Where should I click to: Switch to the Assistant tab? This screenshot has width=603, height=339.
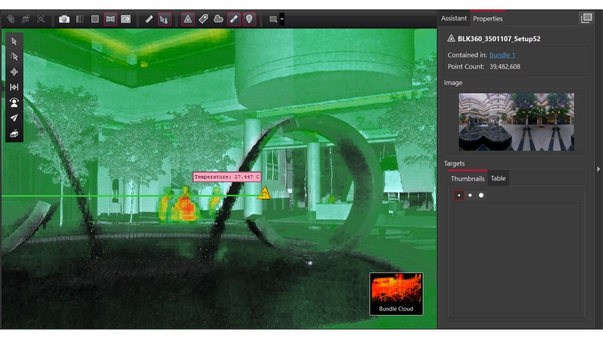click(454, 18)
